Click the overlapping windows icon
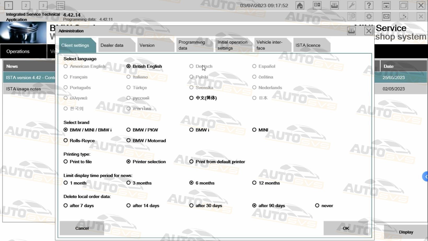428x241 pixels. [x=403, y=5]
